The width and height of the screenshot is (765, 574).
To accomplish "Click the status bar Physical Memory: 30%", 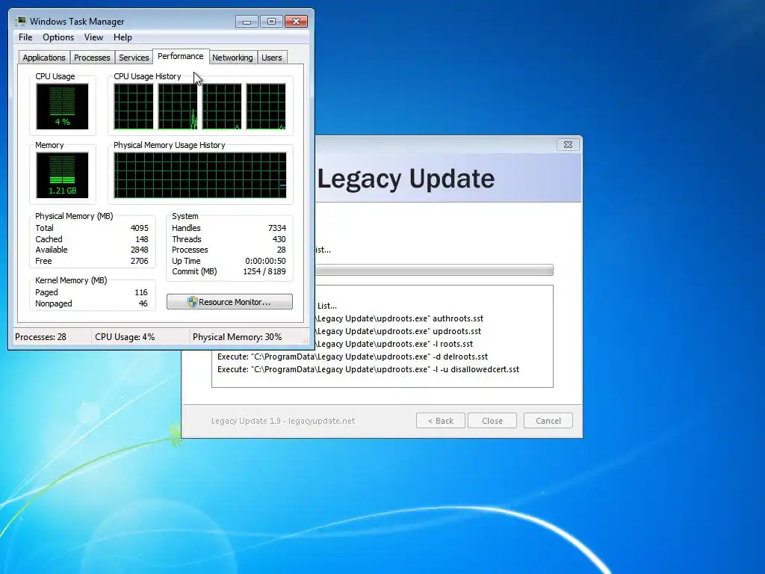I will (x=237, y=337).
